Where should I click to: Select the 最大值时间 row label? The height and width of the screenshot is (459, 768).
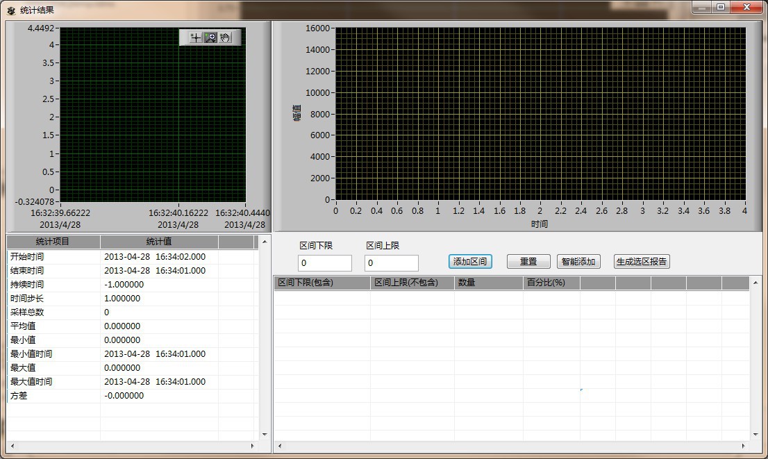(31, 382)
